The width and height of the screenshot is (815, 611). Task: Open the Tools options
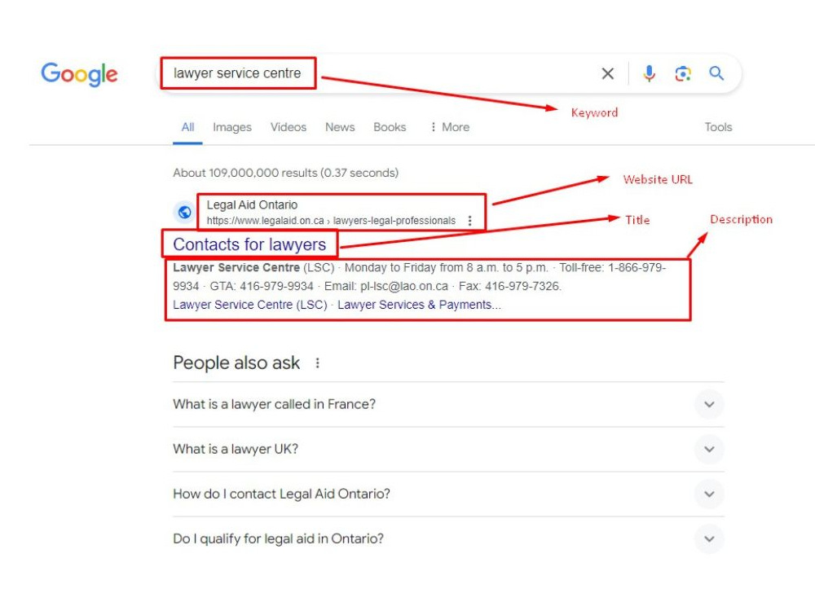point(718,127)
